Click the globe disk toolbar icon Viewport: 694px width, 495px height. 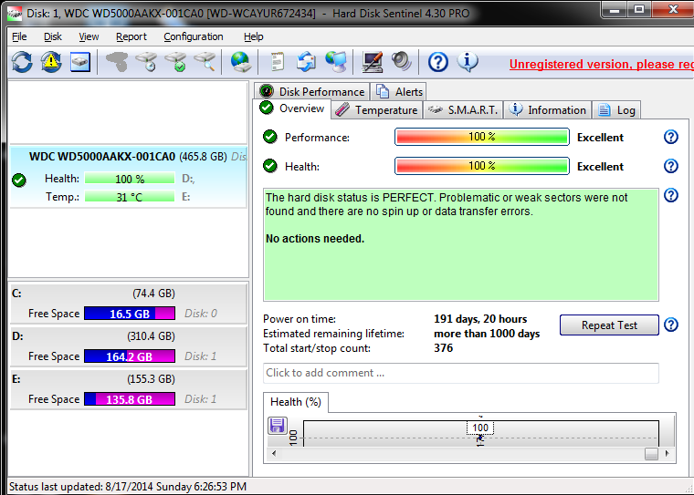click(240, 62)
